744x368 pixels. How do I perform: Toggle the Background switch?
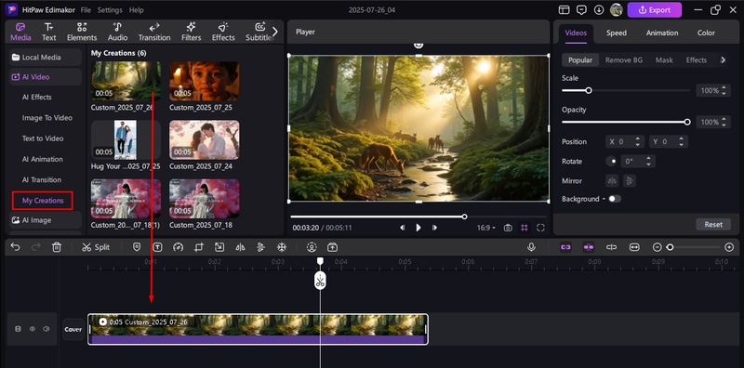(x=615, y=199)
